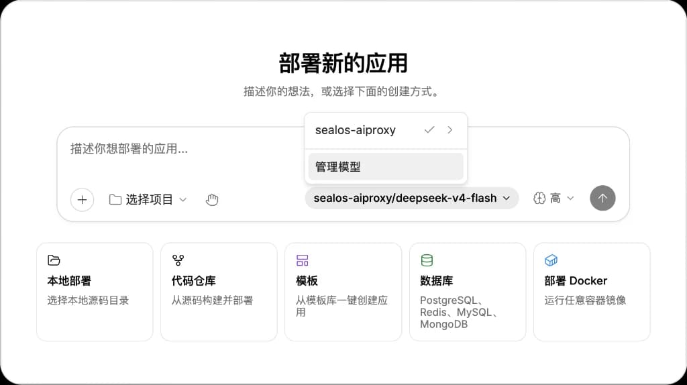The width and height of the screenshot is (687, 385).
Task: Click the chevron after 高
Action: [570, 199]
